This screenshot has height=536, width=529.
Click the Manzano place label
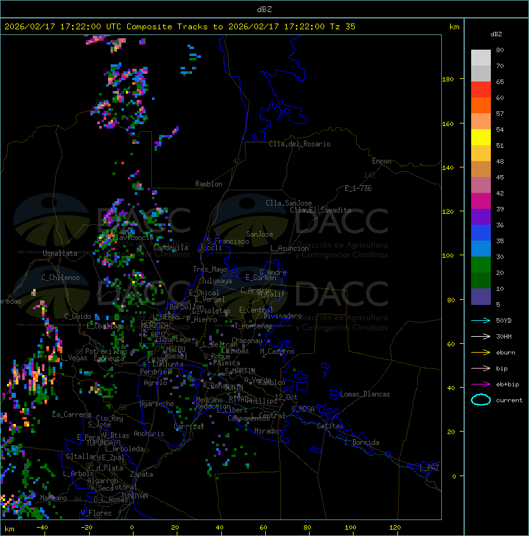(x=53, y=498)
